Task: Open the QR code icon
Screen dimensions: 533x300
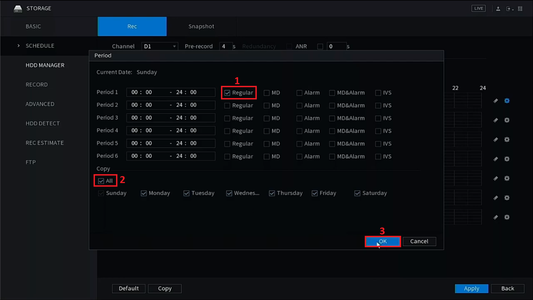Action: (x=520, y=9)
